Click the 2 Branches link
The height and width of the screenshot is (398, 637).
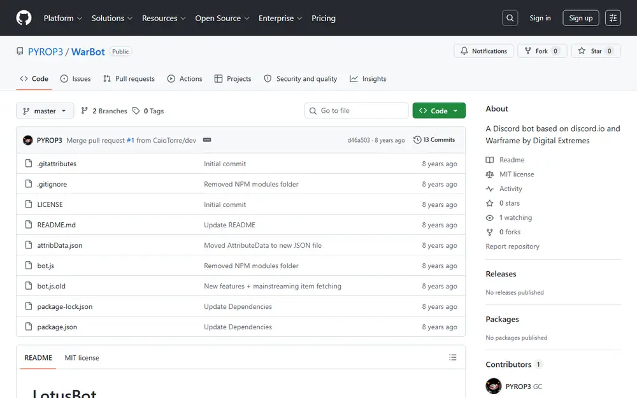(x=104, y=111)
